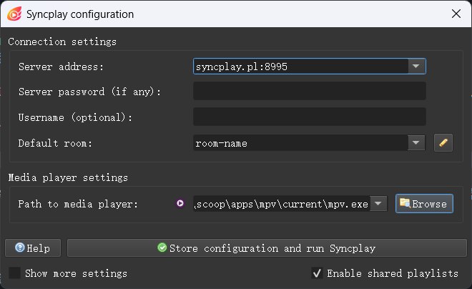Enable the Show more settings checkbox

click(x=15, y=273)
